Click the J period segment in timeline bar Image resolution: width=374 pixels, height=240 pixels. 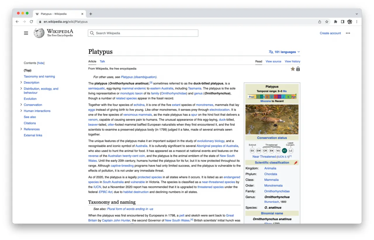(283, 97)
